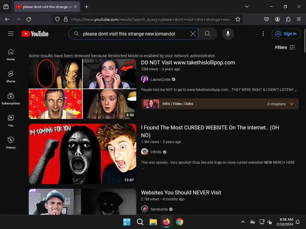Clear the search query with the X icon
This screenshot has height=229, width=306.
click(x=193, y=34)
